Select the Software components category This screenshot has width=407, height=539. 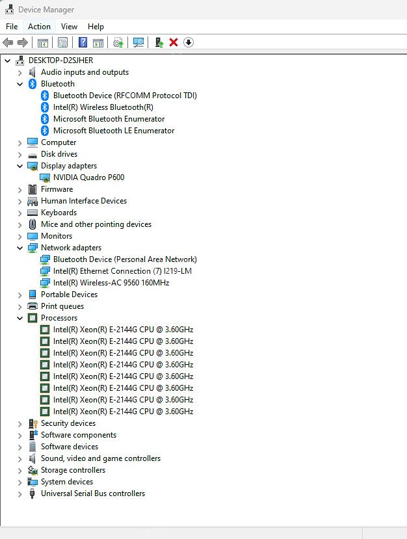[x=79, y=435]
